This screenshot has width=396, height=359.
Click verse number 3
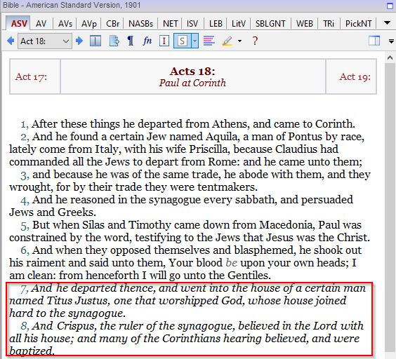[25, 175]
